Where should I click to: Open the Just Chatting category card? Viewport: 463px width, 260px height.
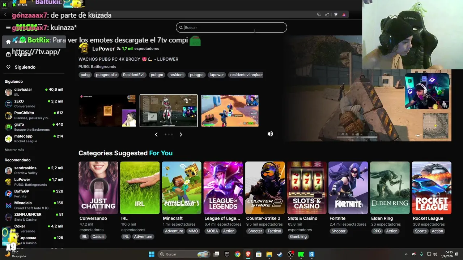(98, 188)
